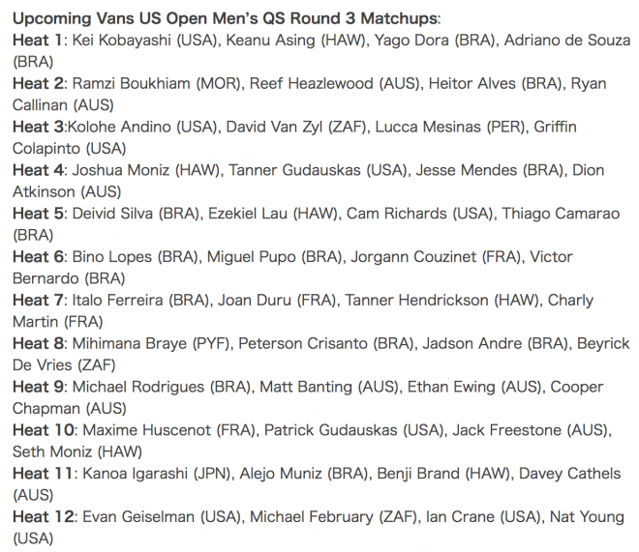Select Ezekiel Lau (HAW) text
Viewport: 639px width, 552px height.
(x=273, y=214)
